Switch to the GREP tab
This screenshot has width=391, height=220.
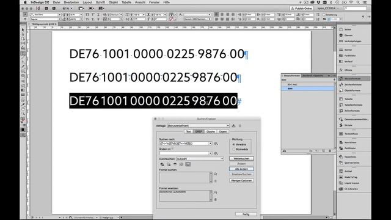(x=199, y=131)
